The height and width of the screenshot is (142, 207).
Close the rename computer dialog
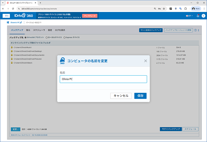click(145, 61)
